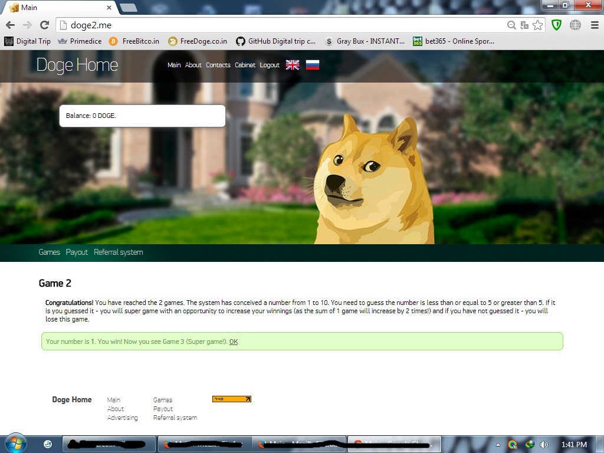Screen dimensions: 604x453
Task: Open Digital Trip bookmark
Action: [x=27, y=41]
